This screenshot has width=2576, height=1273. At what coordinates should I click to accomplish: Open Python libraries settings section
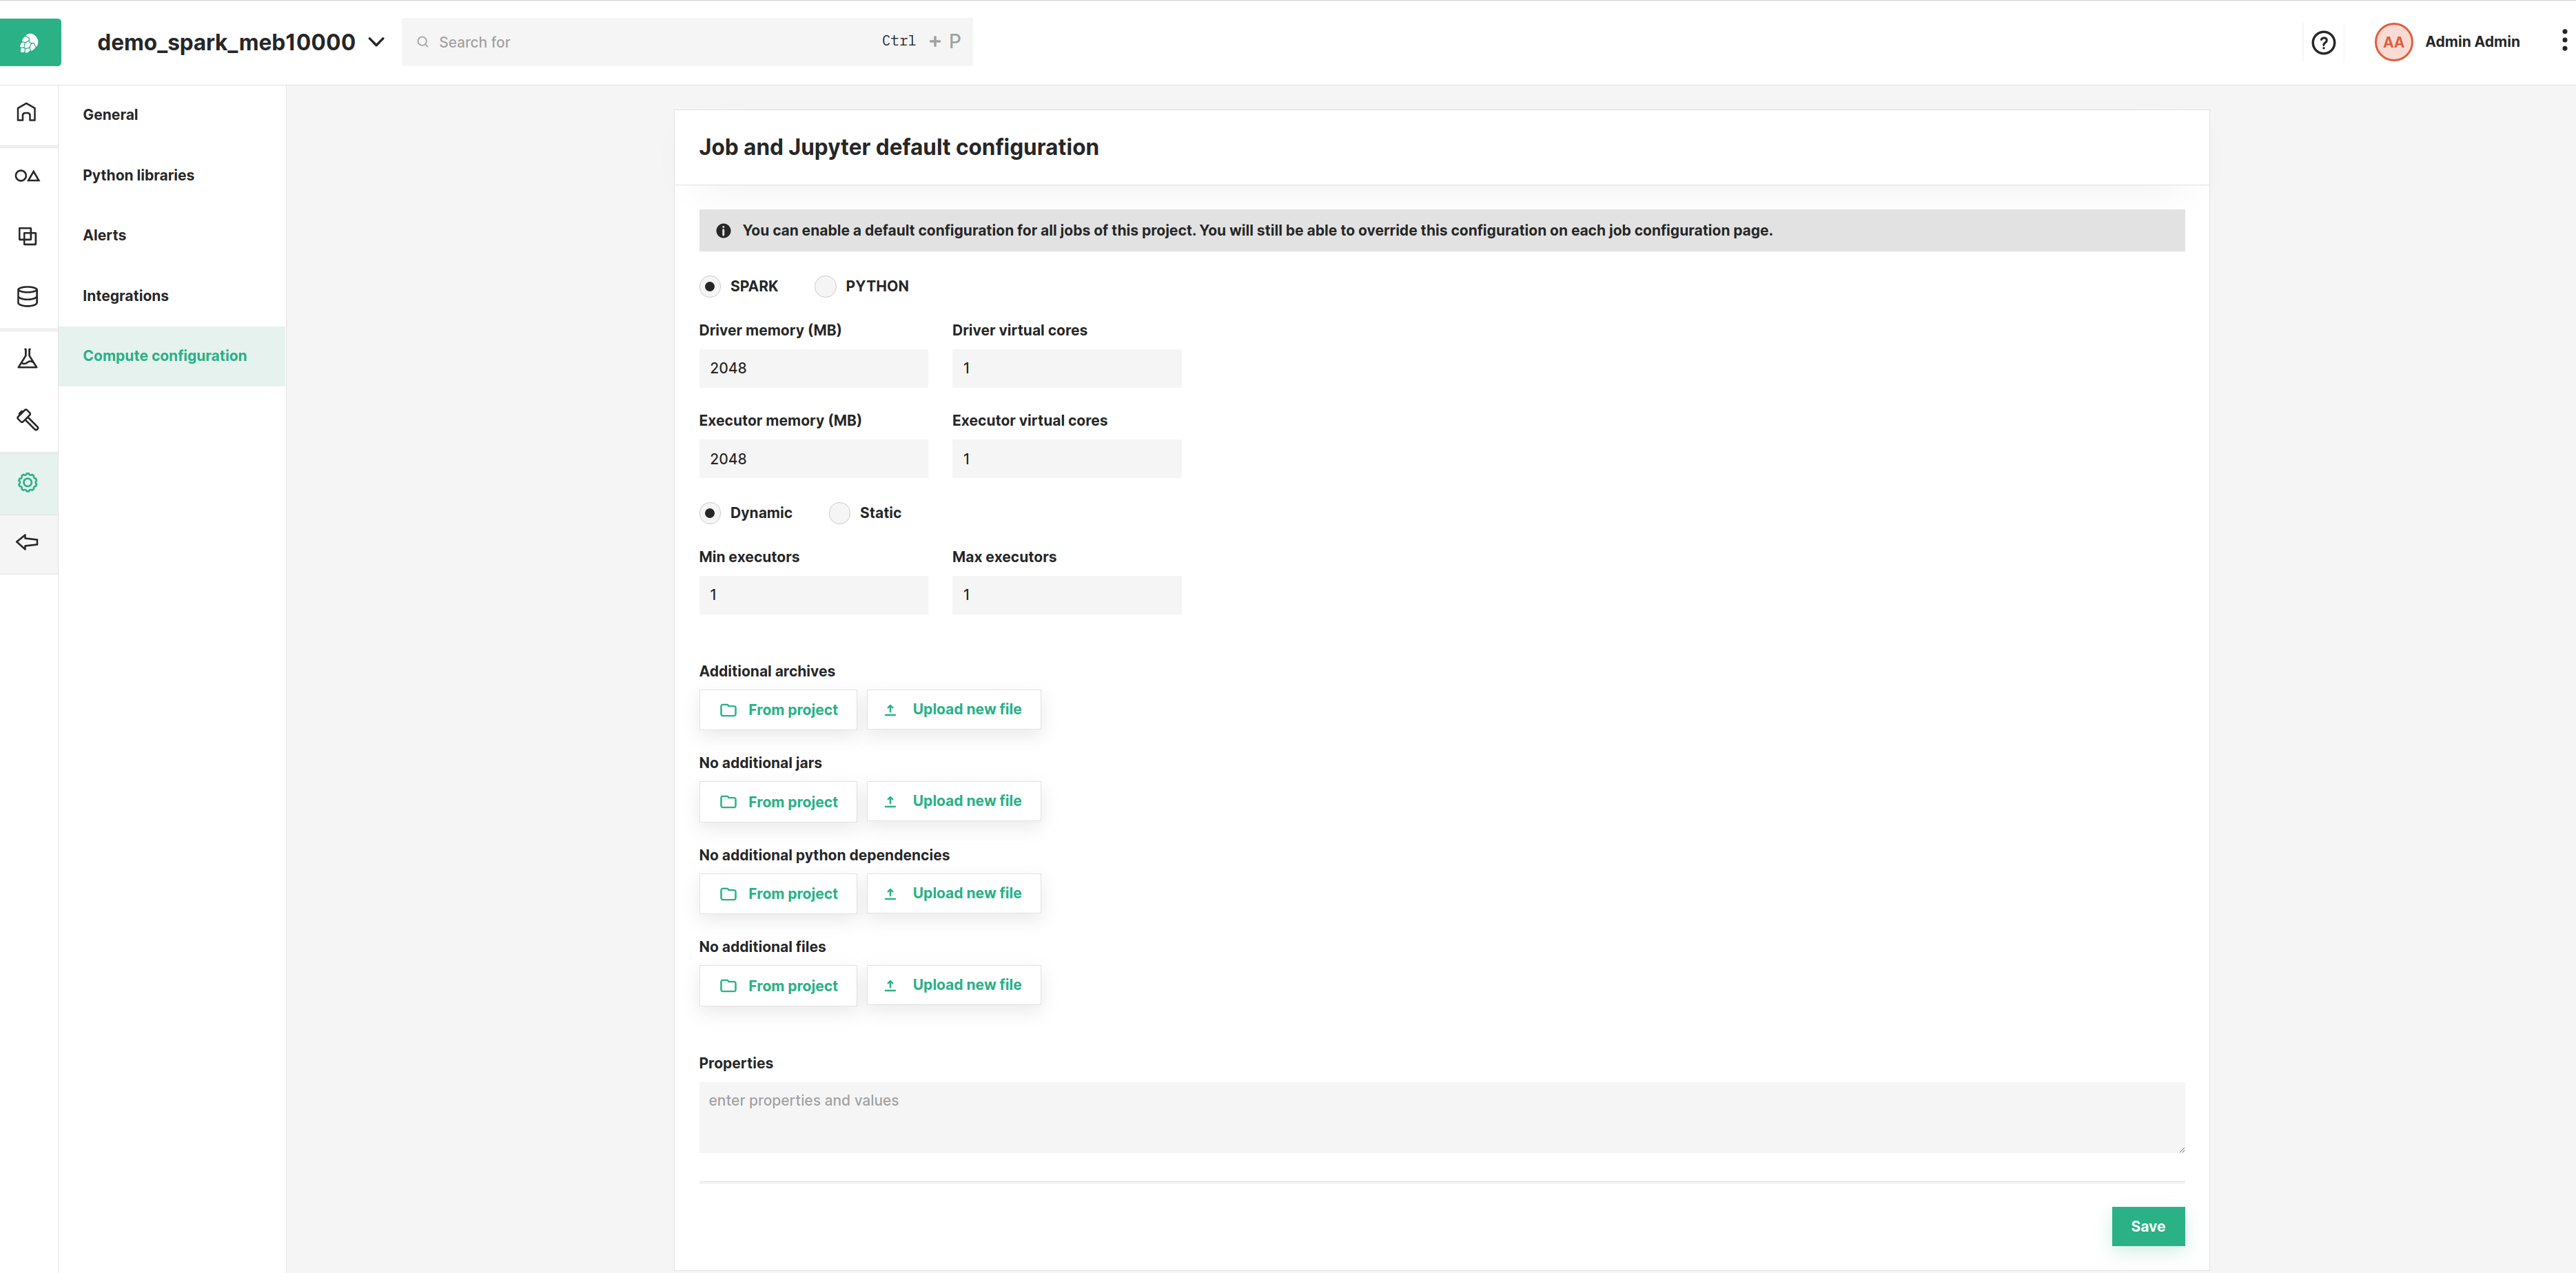tap(138, 175)
